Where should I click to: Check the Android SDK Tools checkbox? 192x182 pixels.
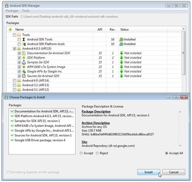pos(19,40)
